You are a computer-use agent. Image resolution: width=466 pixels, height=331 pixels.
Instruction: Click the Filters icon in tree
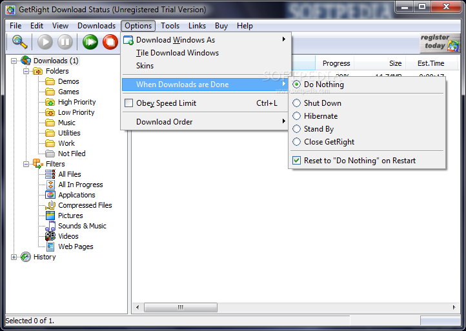[37, 164]
